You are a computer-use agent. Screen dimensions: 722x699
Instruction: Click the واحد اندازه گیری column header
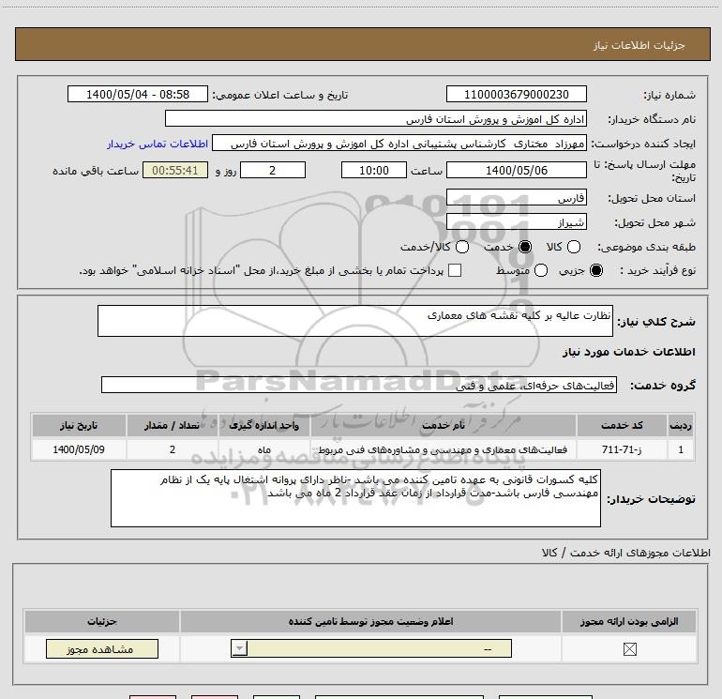click(264, 425)
